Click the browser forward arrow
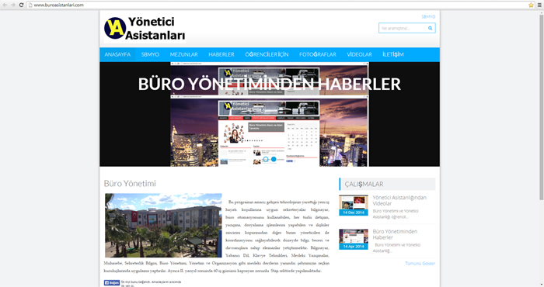This screenshot has height=287, width=544. point(13,5)
